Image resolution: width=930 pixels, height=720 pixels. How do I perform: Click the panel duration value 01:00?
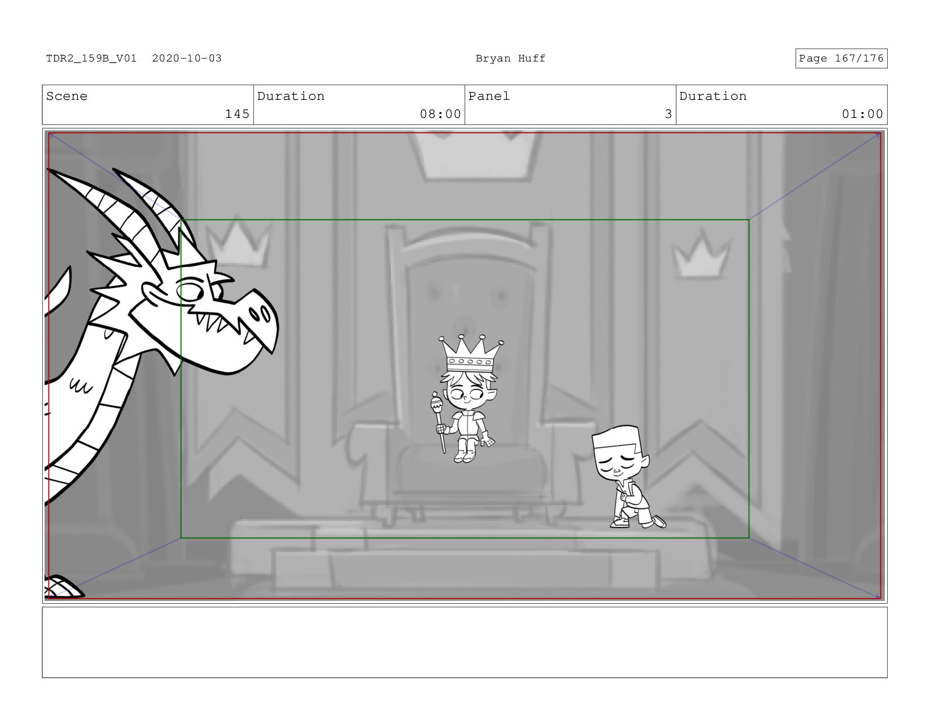[862, 114]
